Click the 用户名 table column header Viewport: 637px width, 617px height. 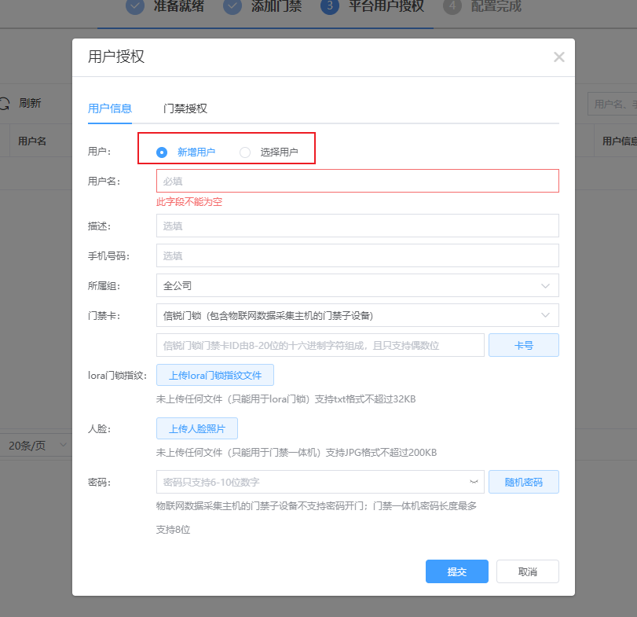click(32, 141)
